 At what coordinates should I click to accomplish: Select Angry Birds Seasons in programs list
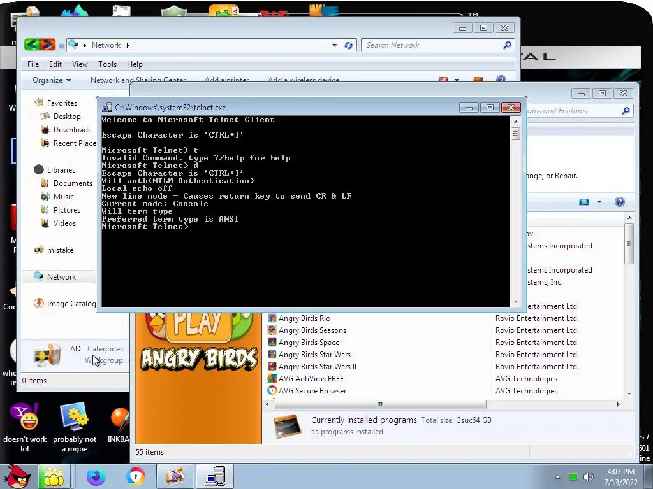click(x=312, y=330)
